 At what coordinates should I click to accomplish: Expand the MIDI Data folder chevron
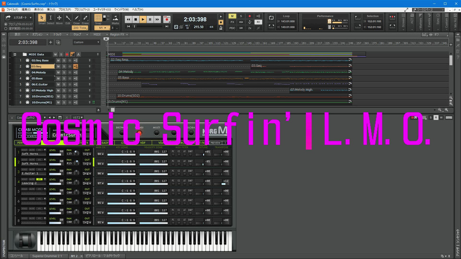point(98,54)
